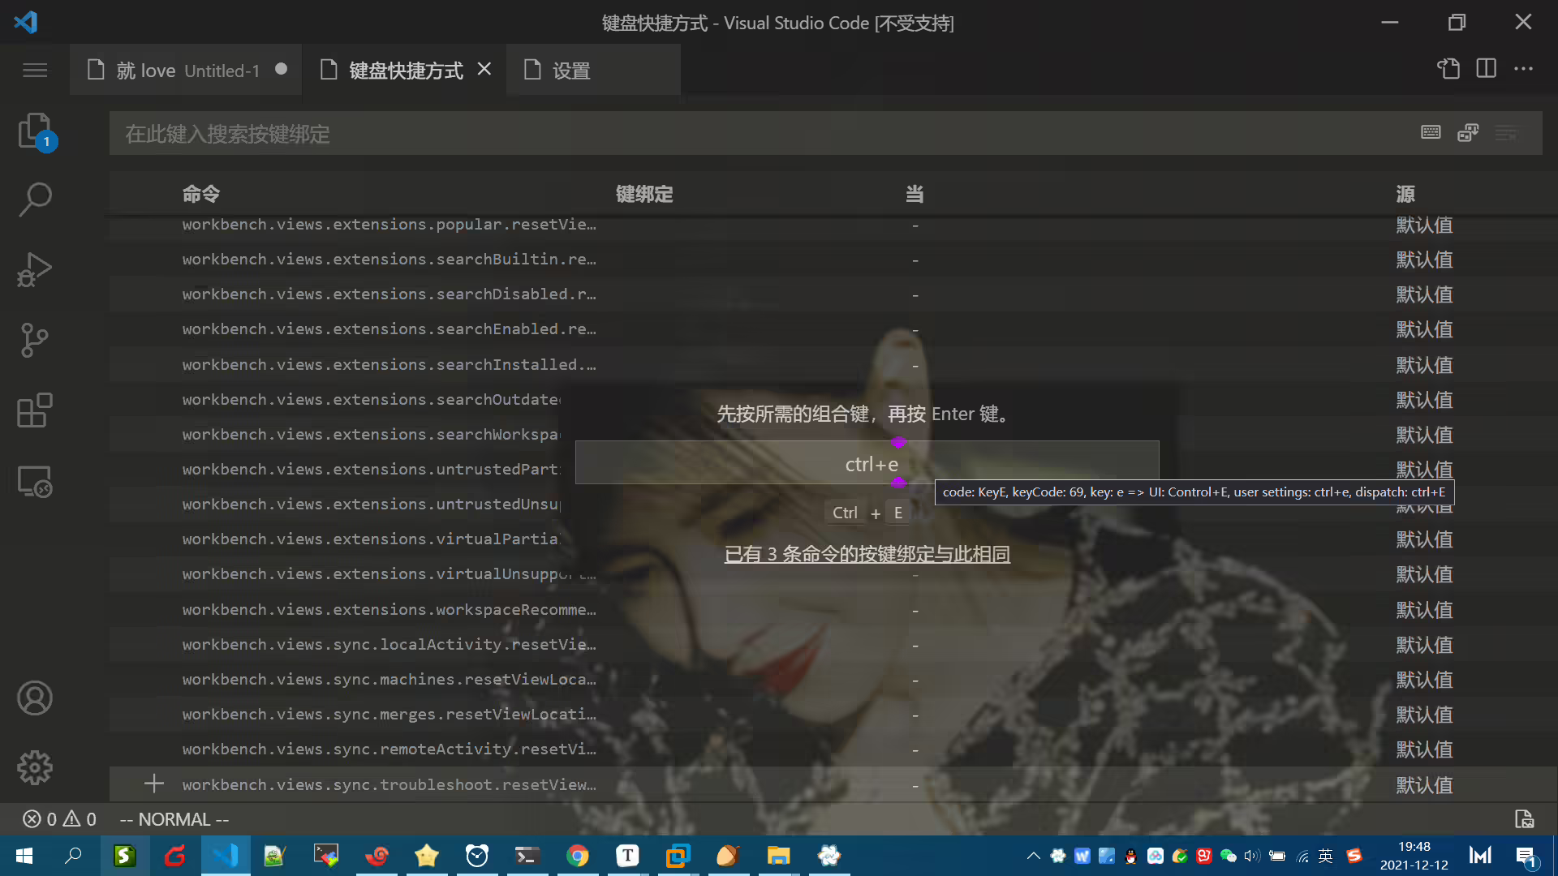Viewport: 1558px width, 876px height.
Task: Open the hamburger application menu
Action: coord(35,71)
